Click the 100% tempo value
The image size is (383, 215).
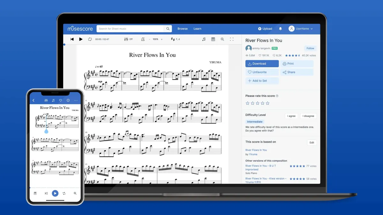[155, 39]
